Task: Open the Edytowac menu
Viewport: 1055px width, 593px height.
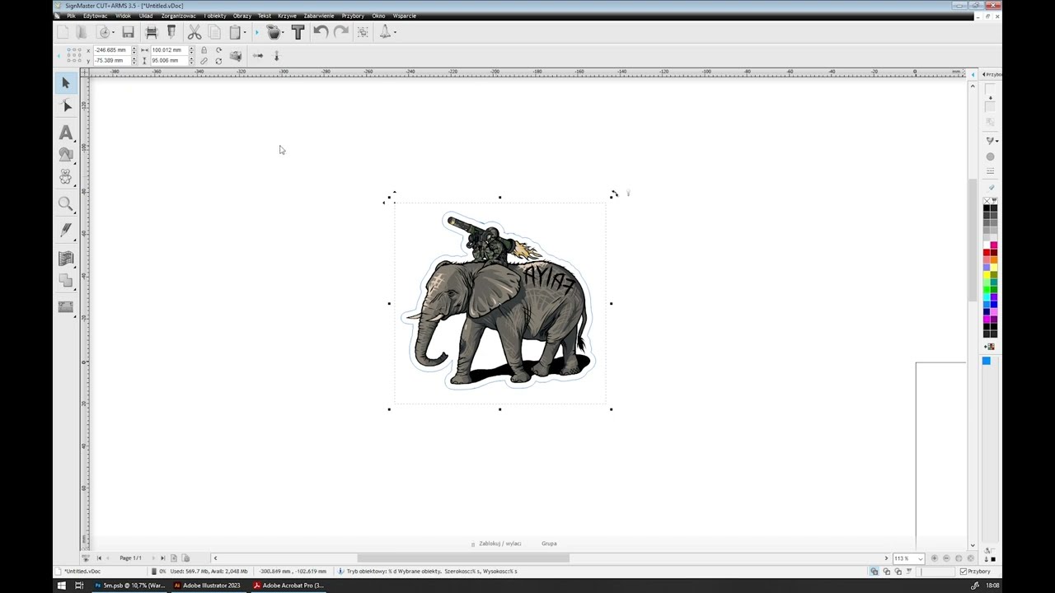Action: point(95,16)
